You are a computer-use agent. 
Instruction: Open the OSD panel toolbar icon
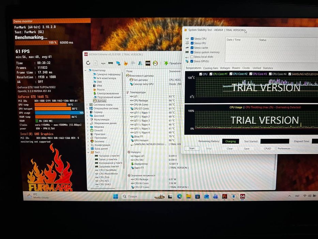click(148, 63)
